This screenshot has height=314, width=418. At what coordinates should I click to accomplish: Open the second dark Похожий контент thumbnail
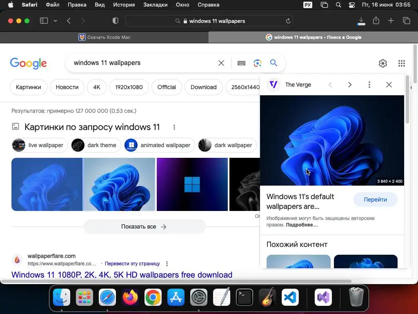[x=365, y=261]
